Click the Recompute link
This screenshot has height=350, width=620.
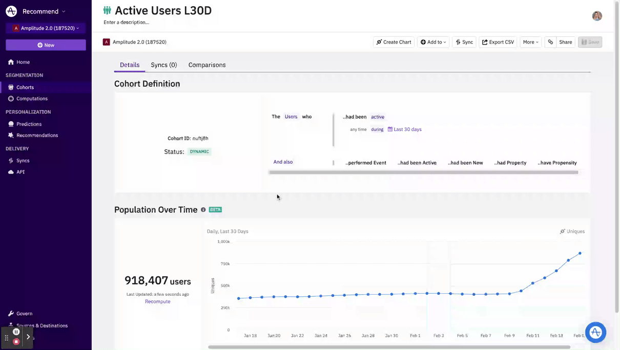point(157,301)
